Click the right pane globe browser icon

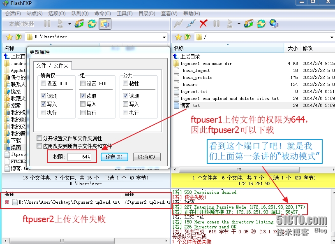[x=274, y=23]
